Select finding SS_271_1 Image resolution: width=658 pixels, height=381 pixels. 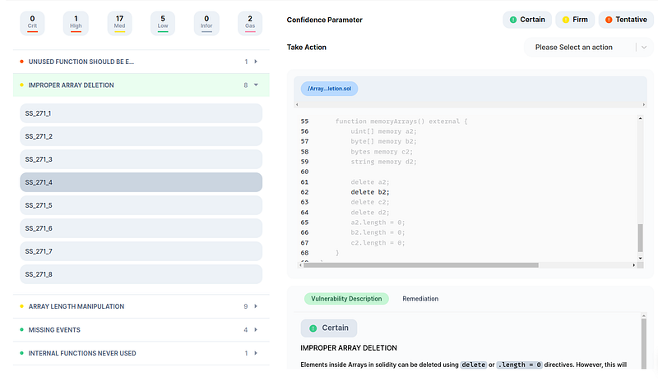click(141, 113)
